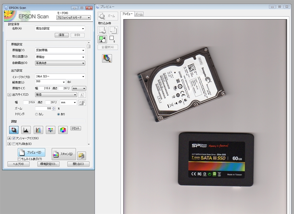
Task: Click the copy marquee icon
Action: [x=113, y=30]
